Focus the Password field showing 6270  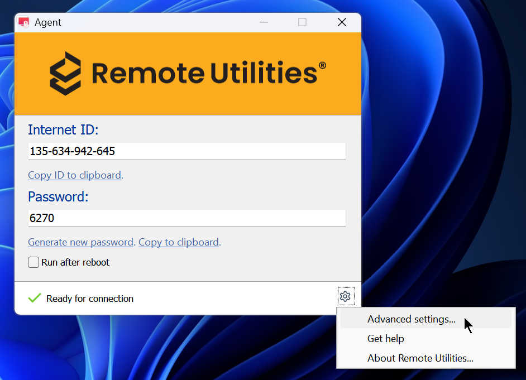187,218
